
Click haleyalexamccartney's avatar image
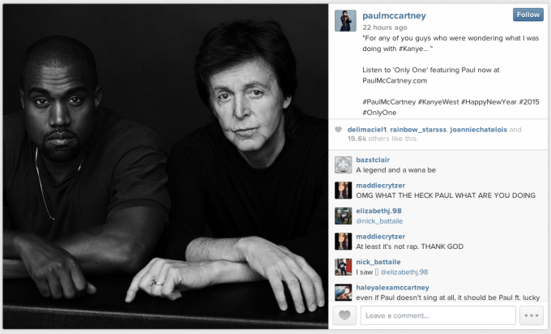tap(343, 292)
